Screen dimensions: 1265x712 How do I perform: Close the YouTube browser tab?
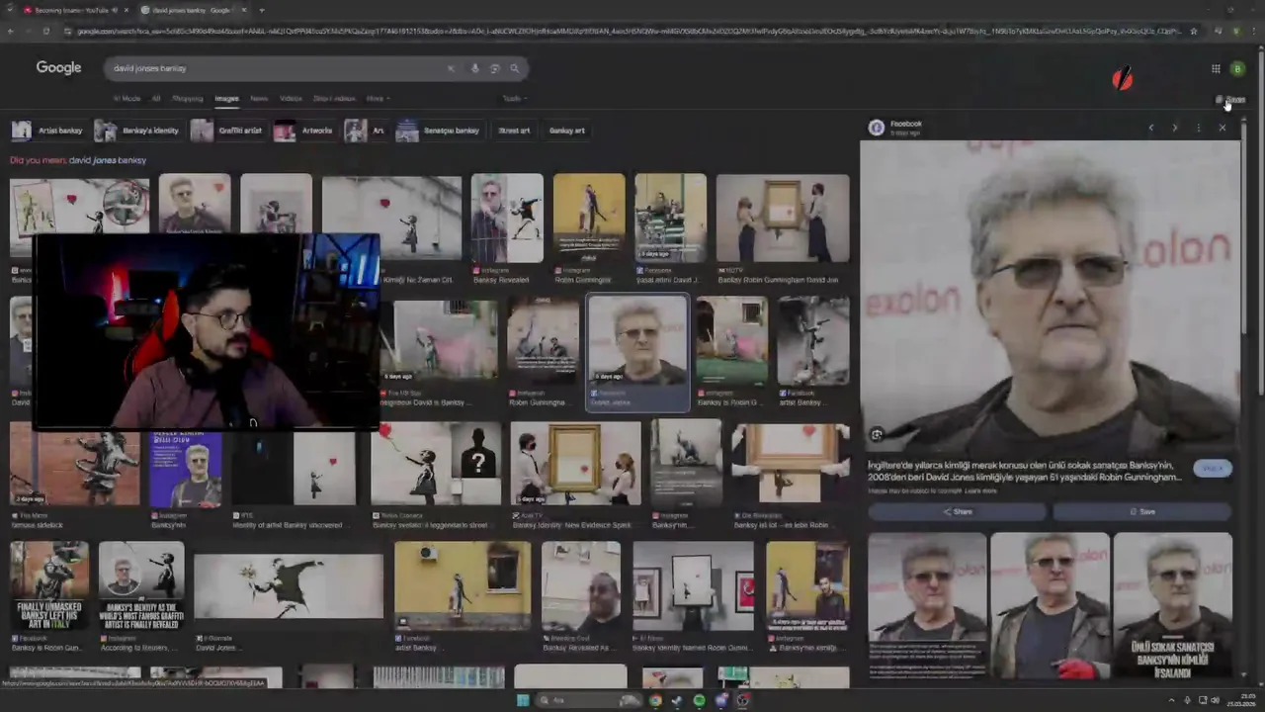[x=126, y=10]
